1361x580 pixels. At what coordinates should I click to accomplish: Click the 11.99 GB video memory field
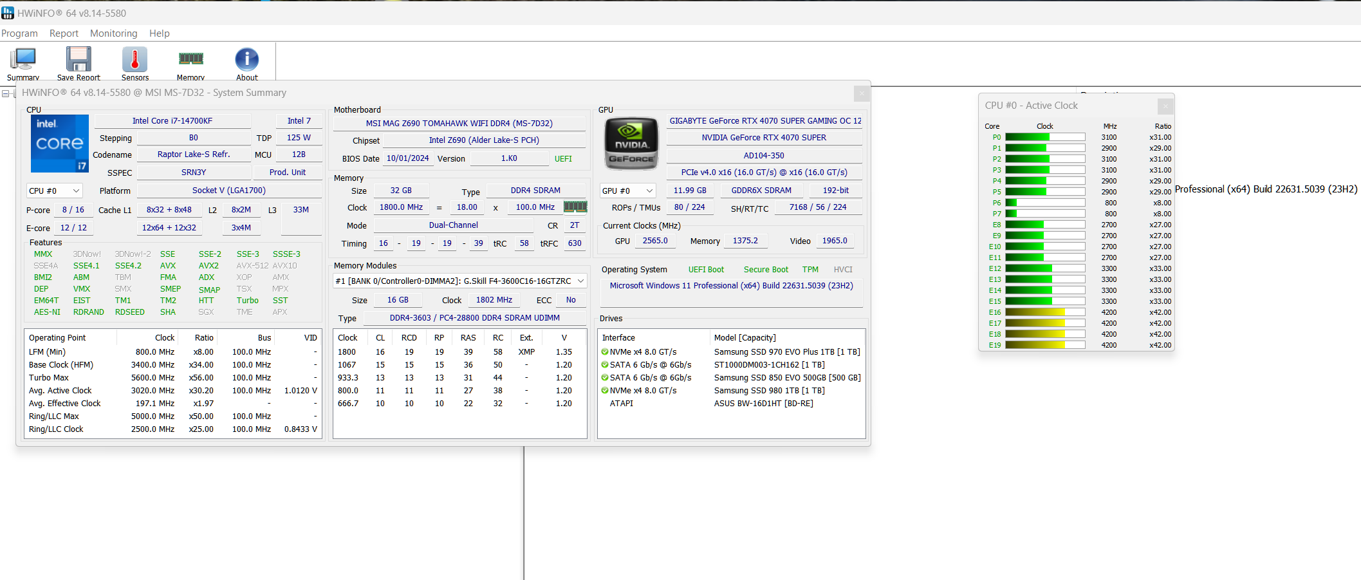[x=690, y=191]
